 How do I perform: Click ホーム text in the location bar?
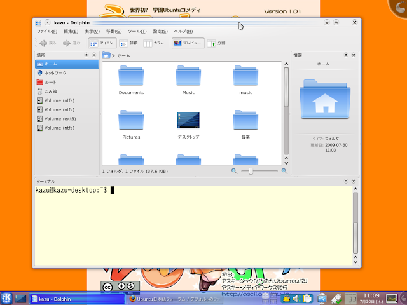[x=124, y=55]
